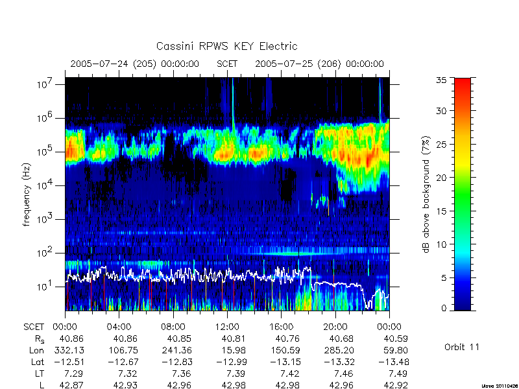Viewport: 519px width, 389px height.
Task: Click the Lon value 59.80
Action: pos(396,351)
